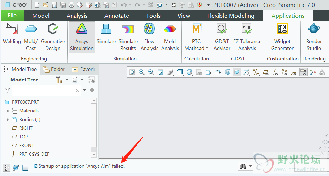Open the Model Tree settings hammer dropdown
The height and width of the screenshot is (176, 329).
click(67, 80)
